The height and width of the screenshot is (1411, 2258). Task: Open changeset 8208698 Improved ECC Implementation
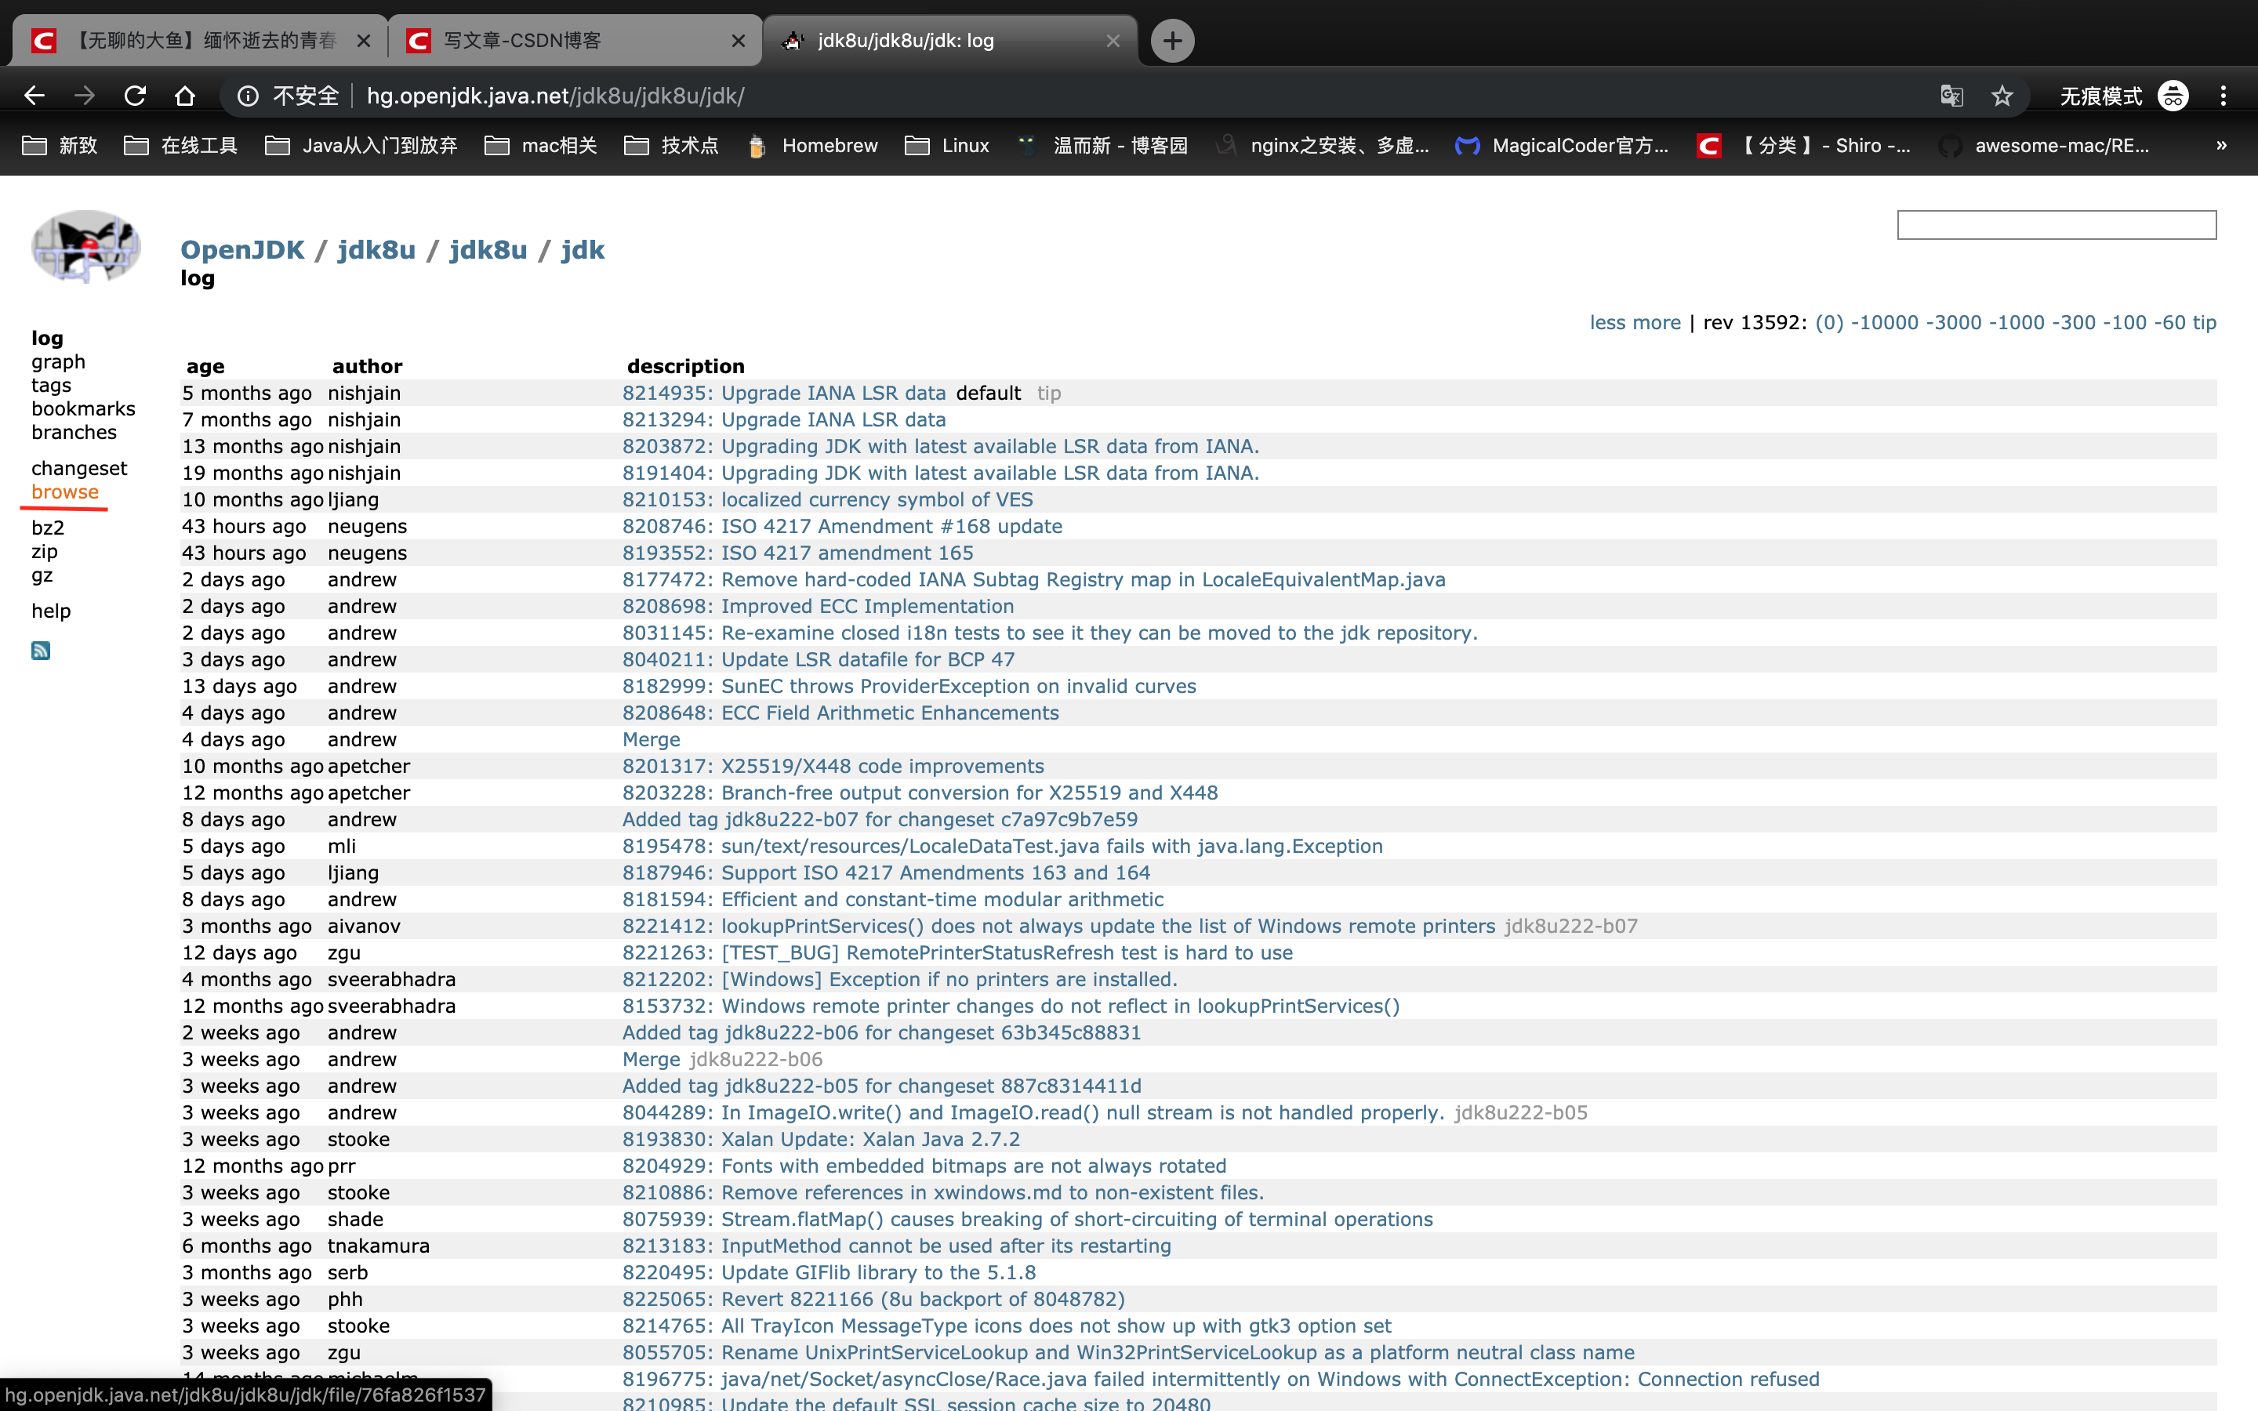(818, 606)
